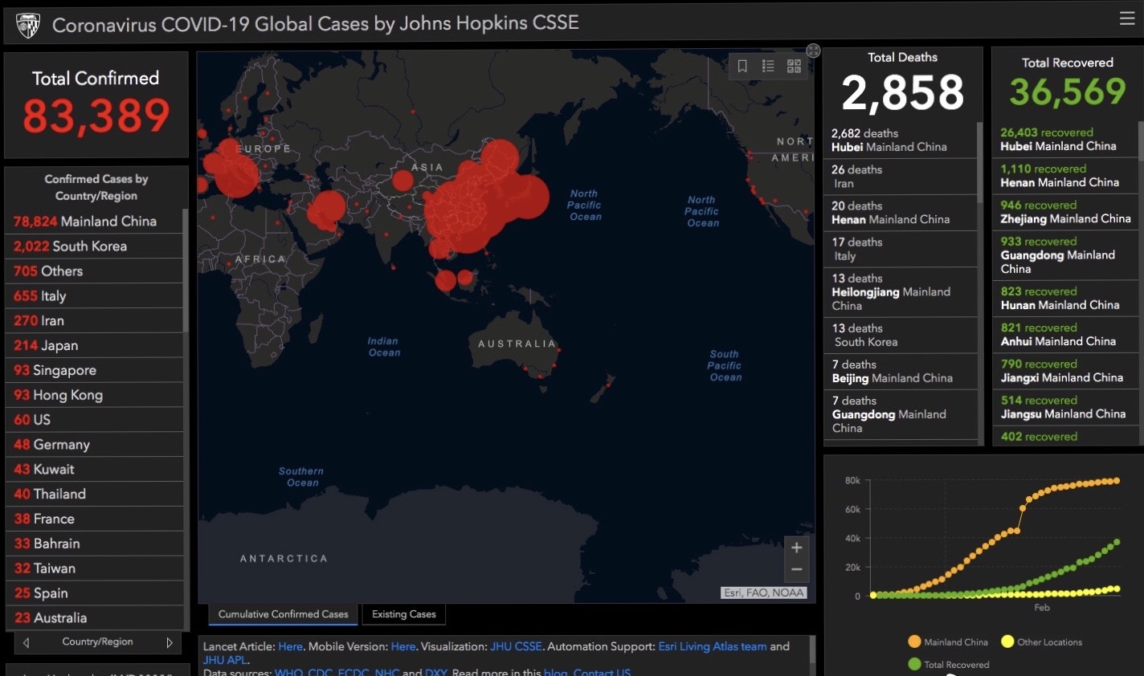Select Iran in confirmed cases list
This screenshot has width=1144, height=676.
click(x=94, y=320)
